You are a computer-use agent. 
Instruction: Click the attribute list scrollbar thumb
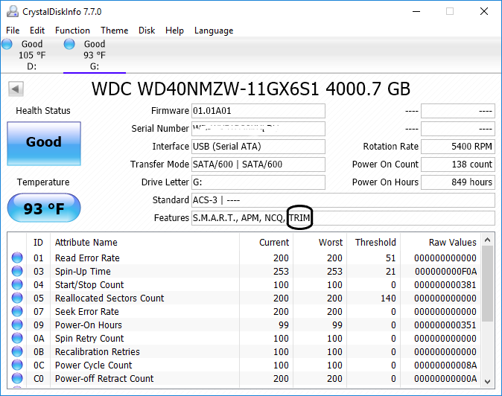click(x=488, y=284)
